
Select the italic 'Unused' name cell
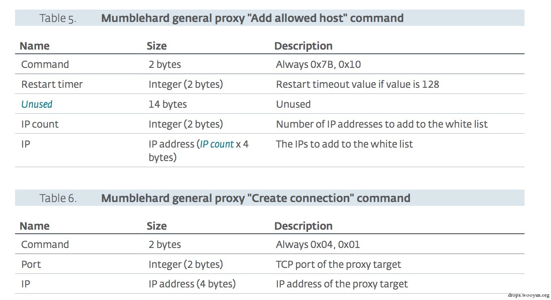pyautogui.click(x=37, y=104)
